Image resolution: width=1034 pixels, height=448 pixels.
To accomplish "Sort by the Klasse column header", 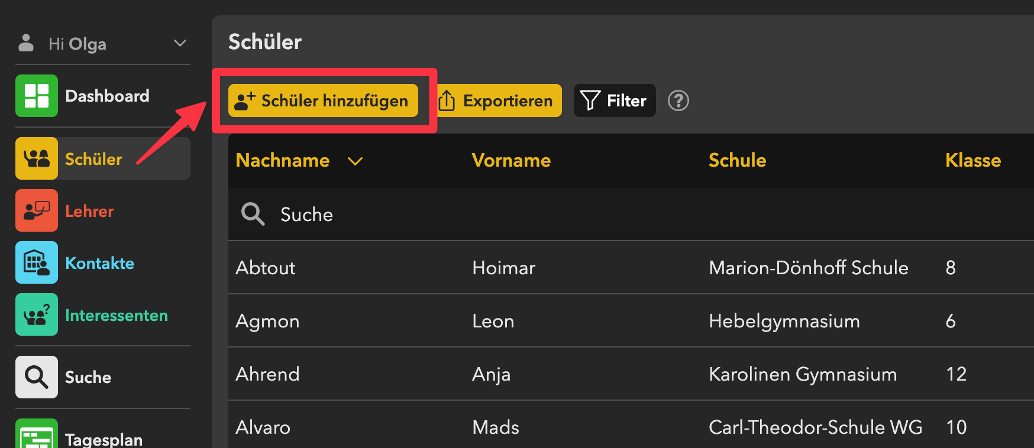I will tap(972, 161).
